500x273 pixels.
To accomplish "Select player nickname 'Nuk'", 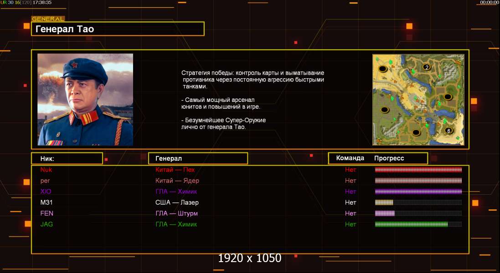I will tap(46, 170).
